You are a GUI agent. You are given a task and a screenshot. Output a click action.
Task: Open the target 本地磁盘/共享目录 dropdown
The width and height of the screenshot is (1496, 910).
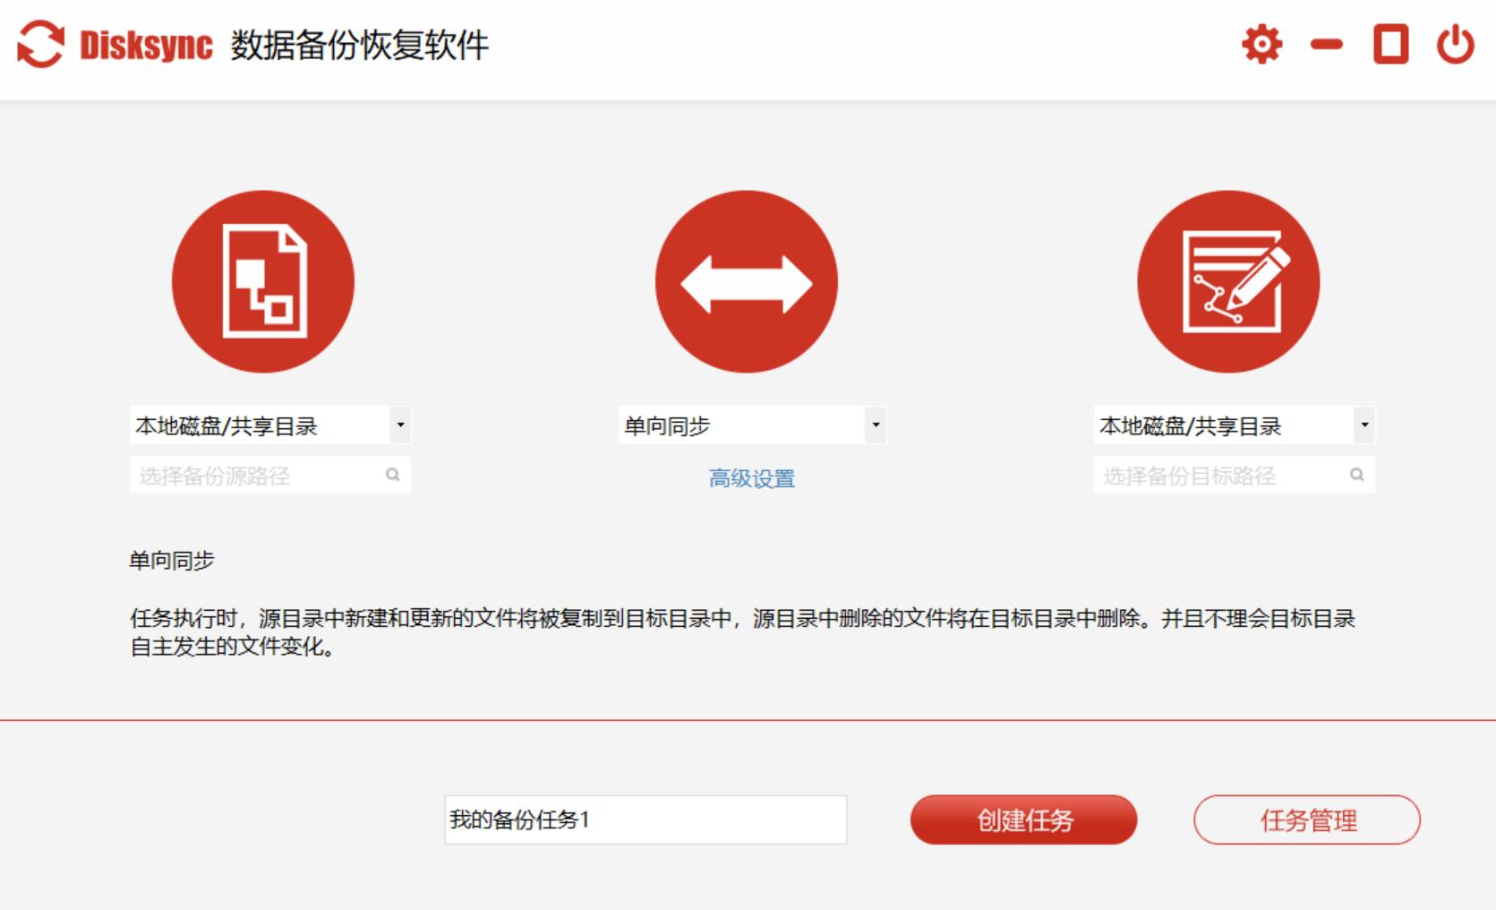click(1364, 424)
